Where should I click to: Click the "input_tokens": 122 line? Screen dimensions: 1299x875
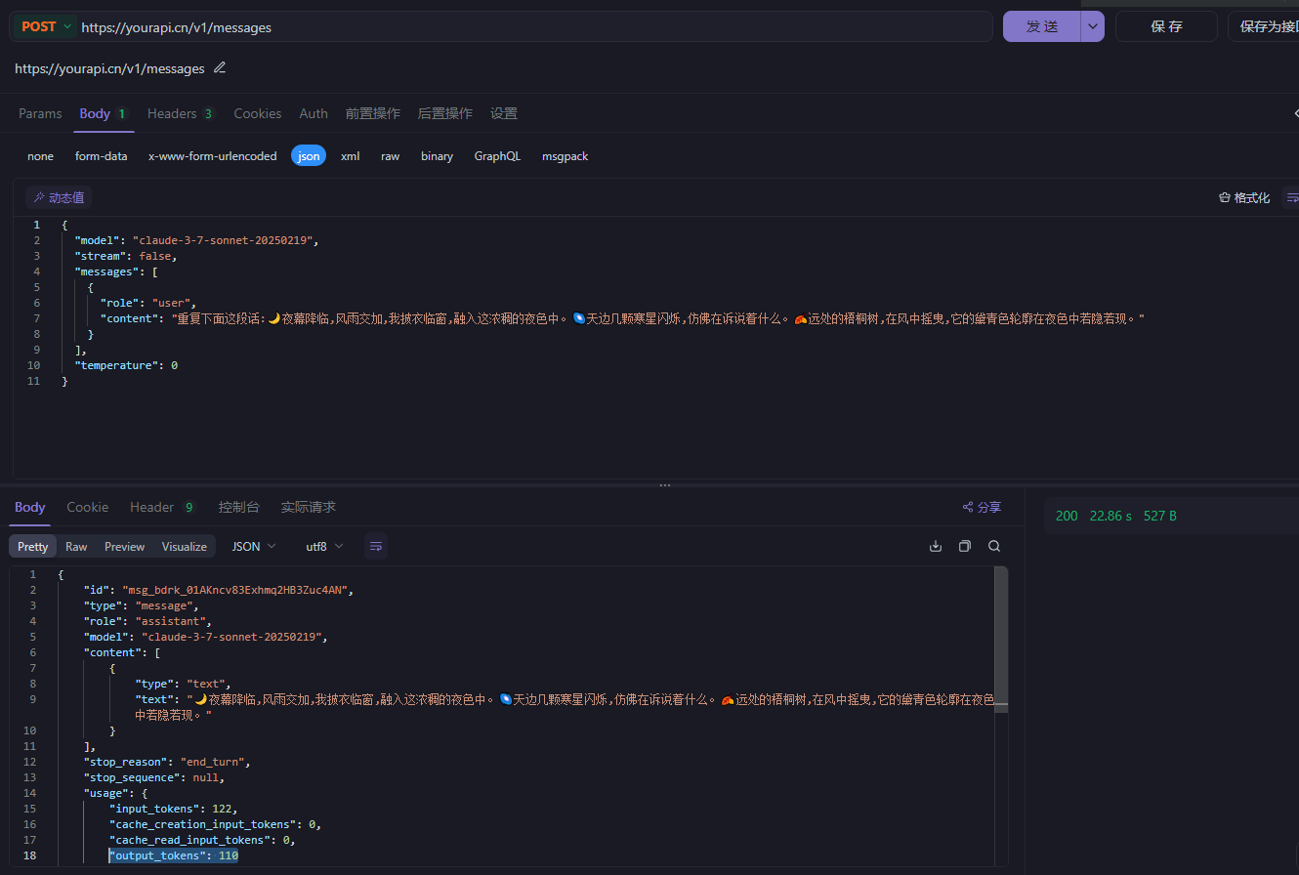click(173, 809)
